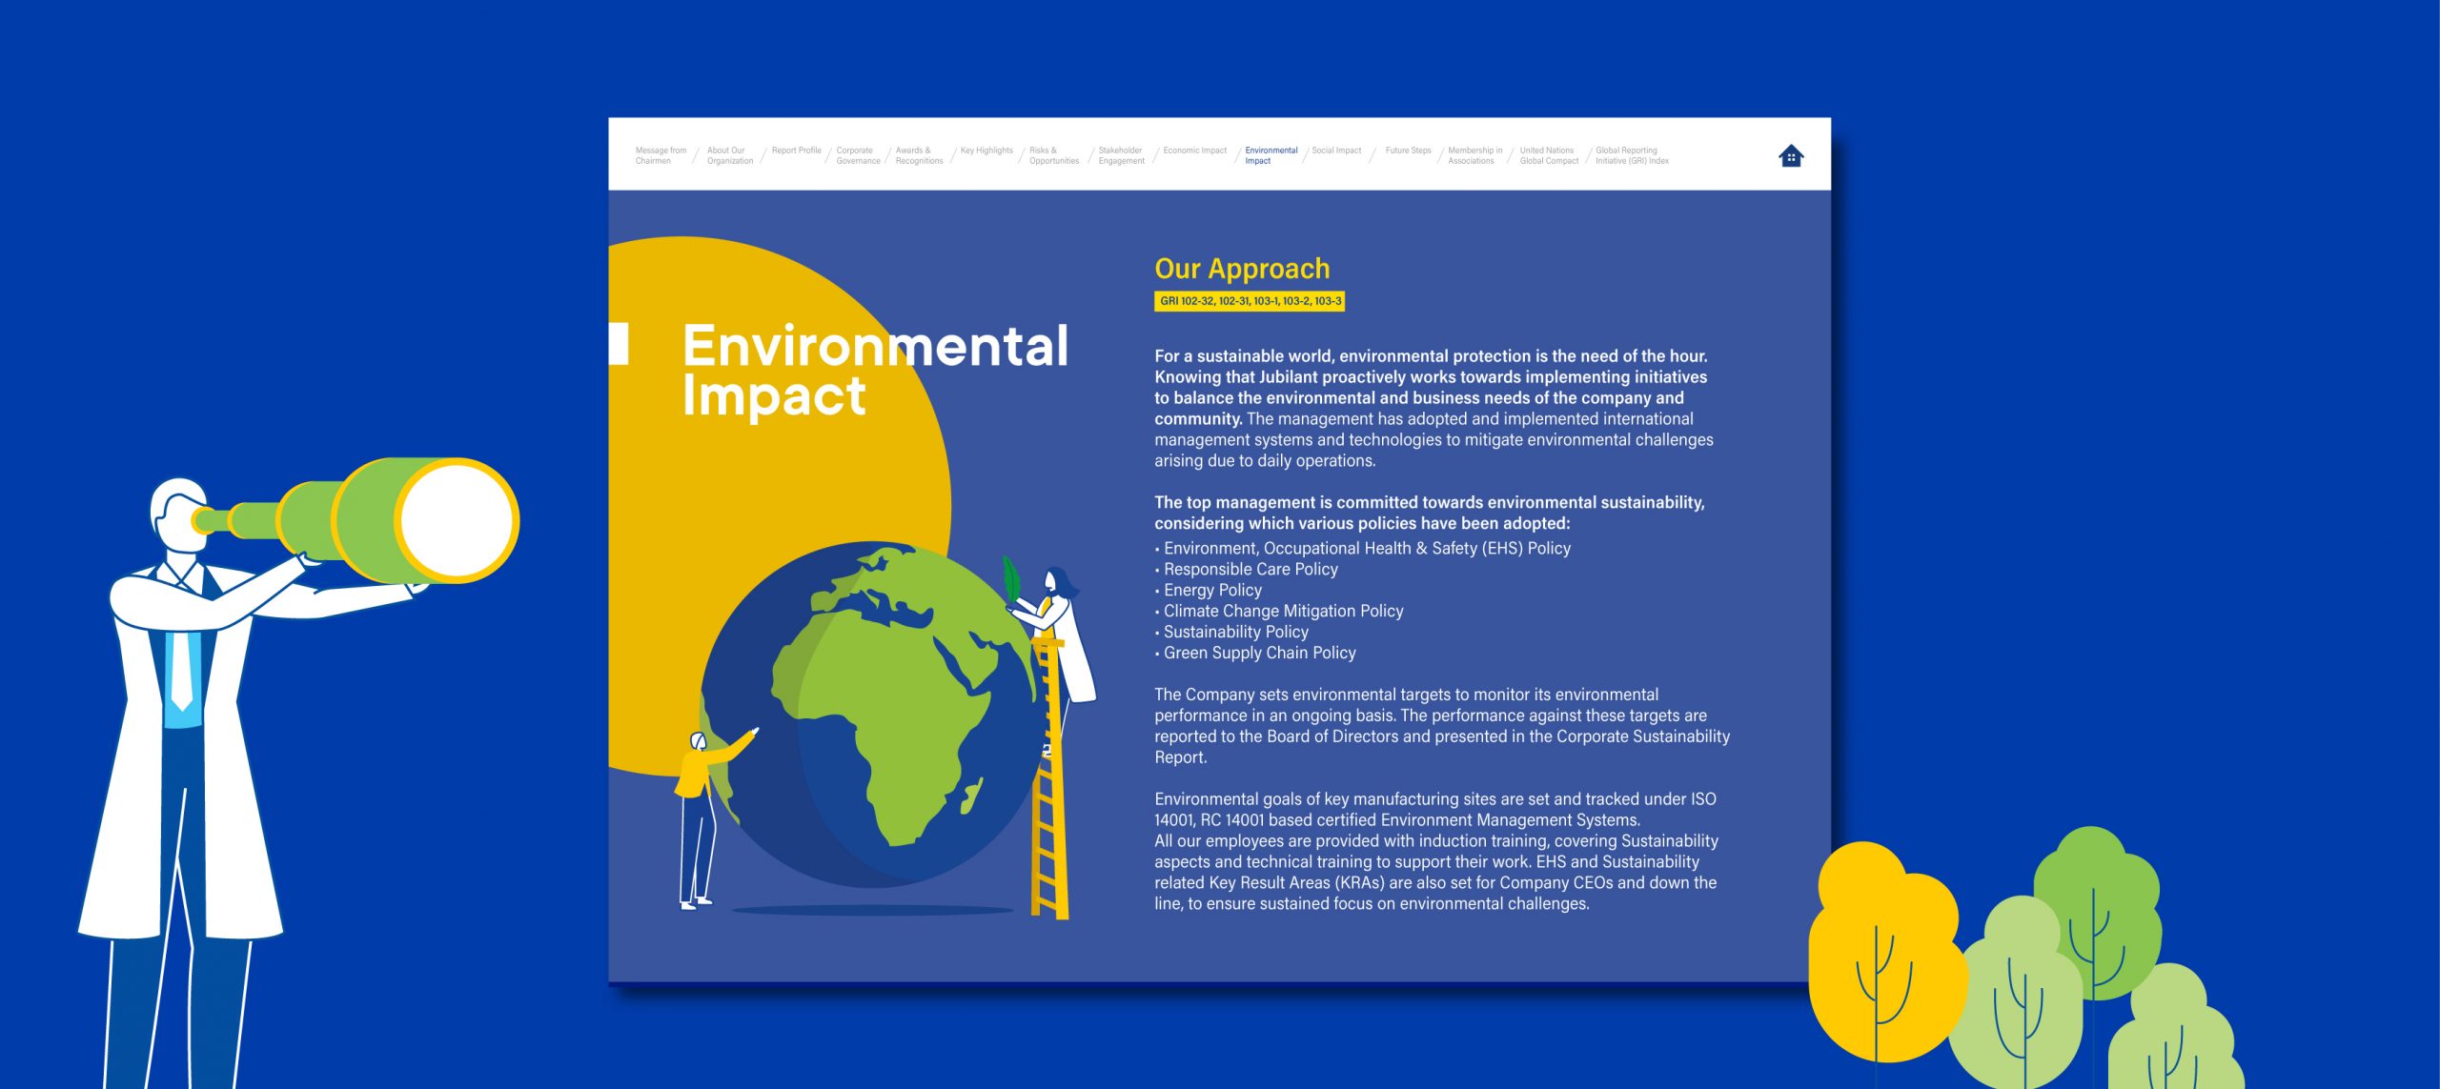This screenshot has width=2440, height=1089.
Task: Open the Message from Chairmen section
Action: click(x=661, y=155)
